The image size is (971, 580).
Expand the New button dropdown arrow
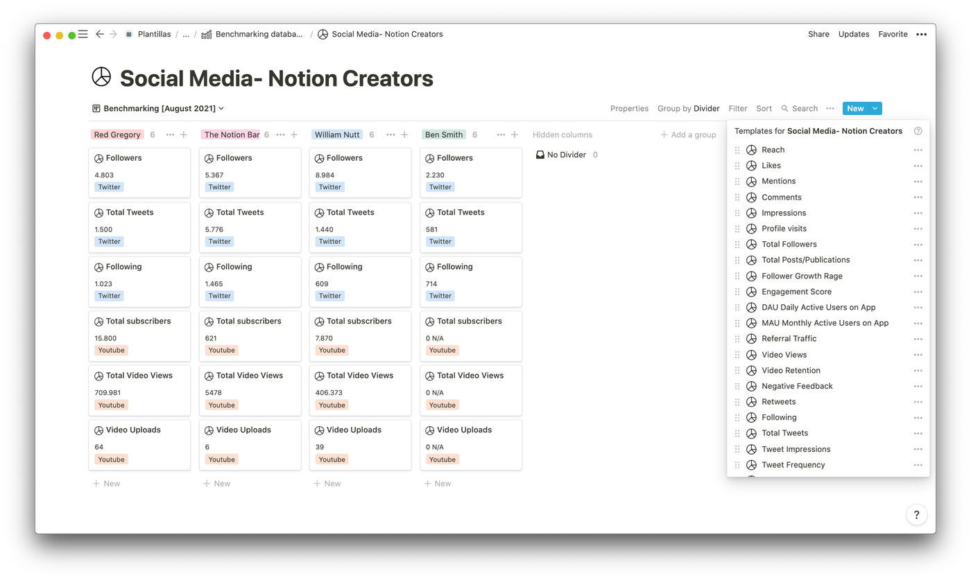[x=875, y=108]
